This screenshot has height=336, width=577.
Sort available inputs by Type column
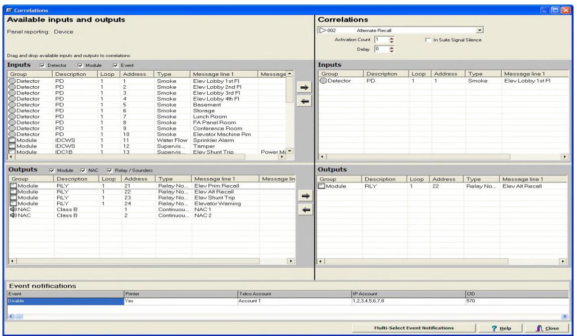[172, 74]
